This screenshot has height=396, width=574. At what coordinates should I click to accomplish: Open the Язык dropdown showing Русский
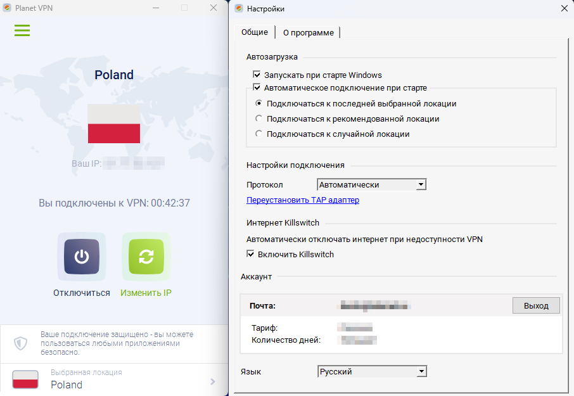(x=372, y=371)
